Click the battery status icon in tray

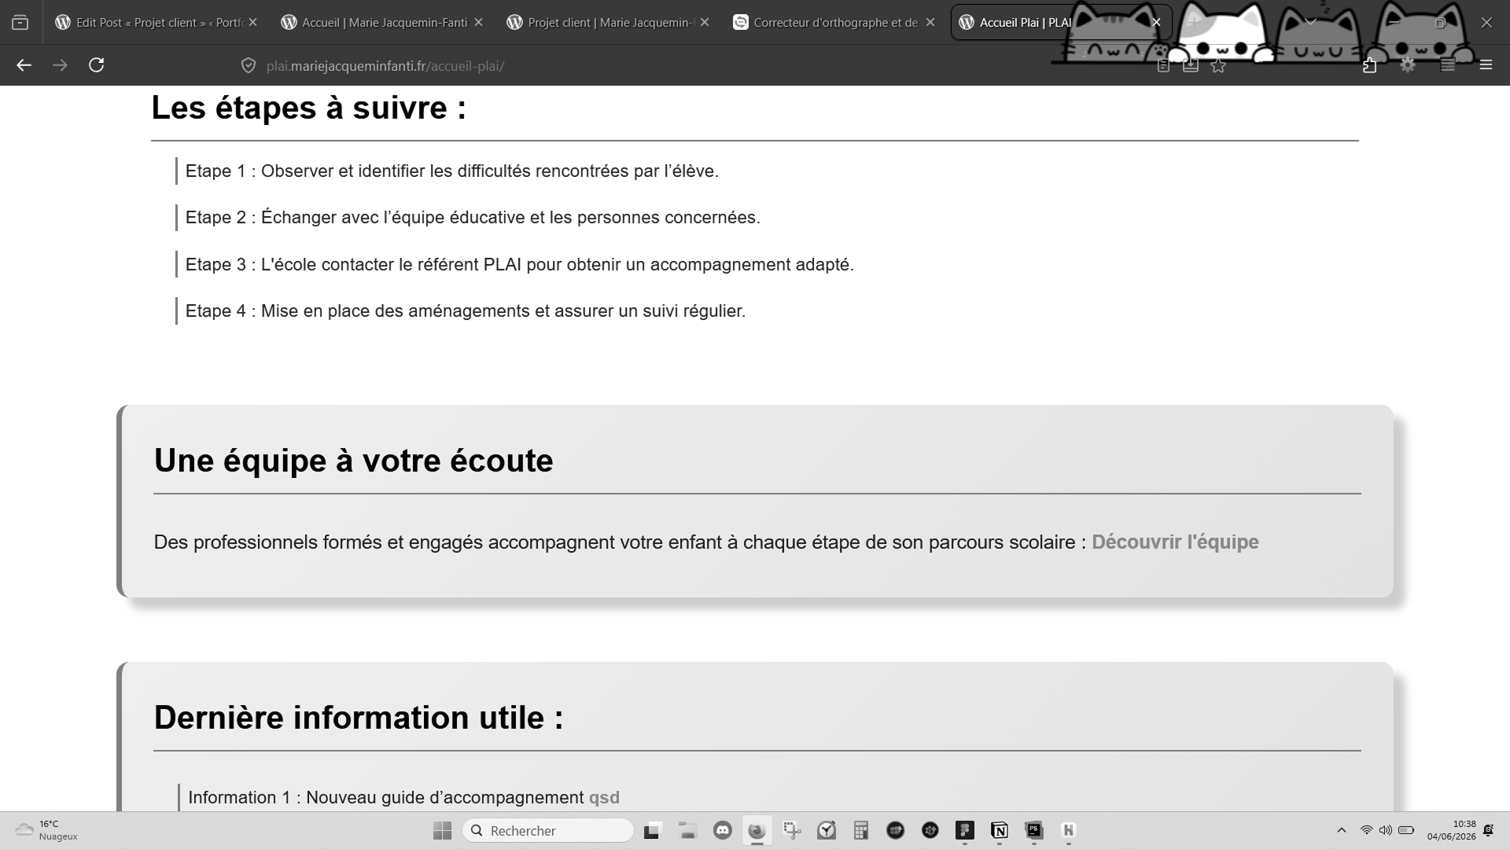click(x=1406, y=830)
